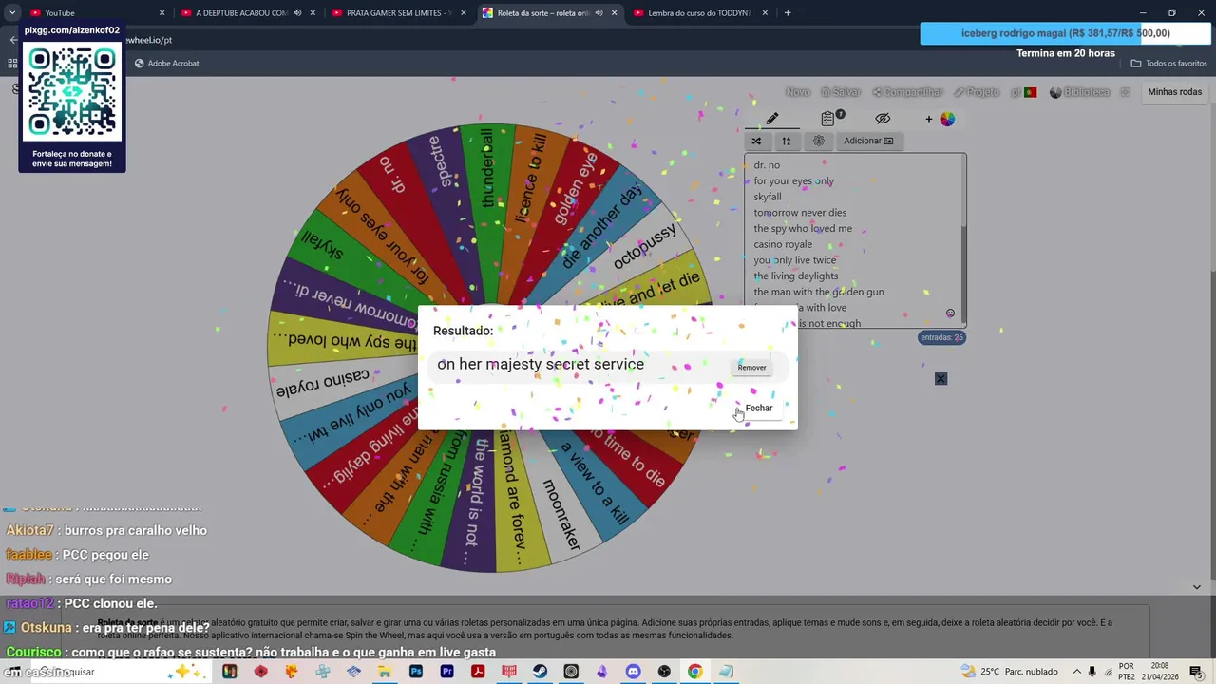1216x684 pixels.
Task: Mute audio on A DEEPTUBE ACABOU tab
Action: tap(297, 12)
